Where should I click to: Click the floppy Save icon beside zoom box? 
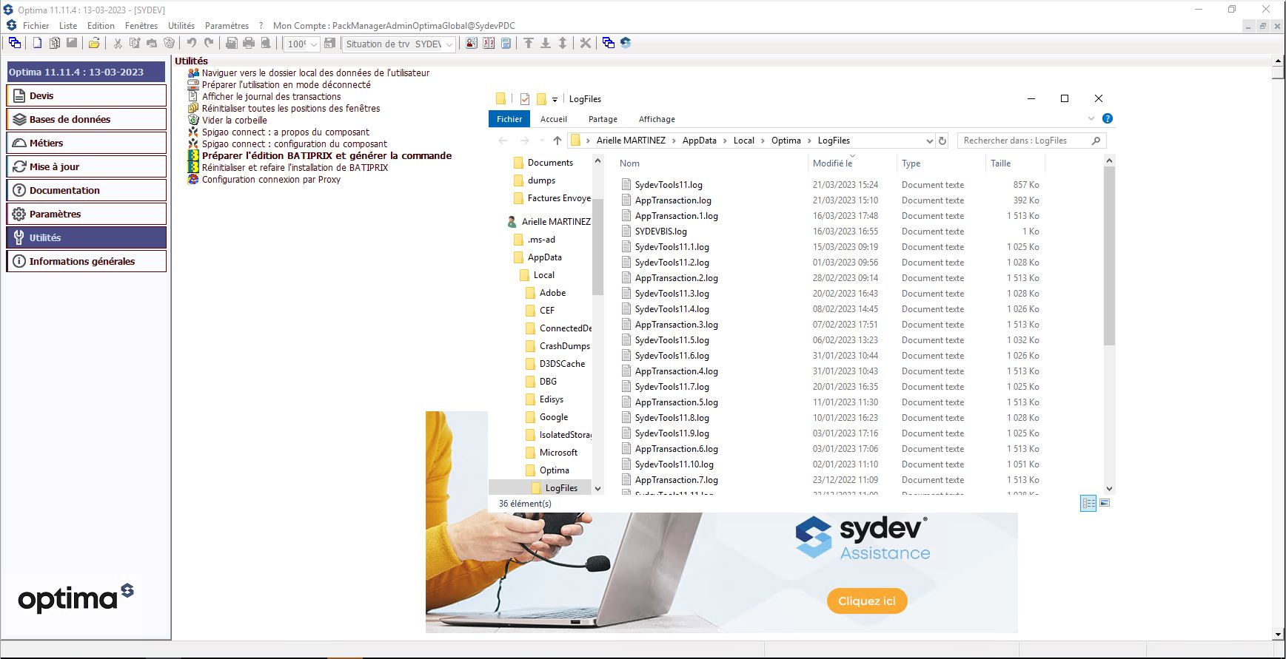(x=330, y=43)
